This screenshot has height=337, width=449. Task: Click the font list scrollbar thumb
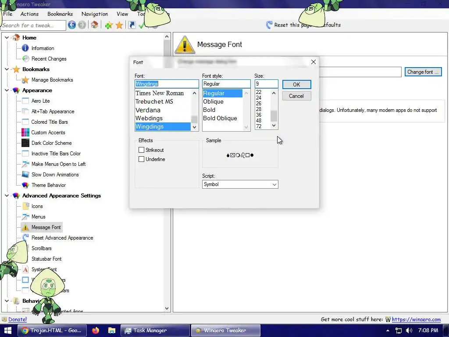[x=194, y=119]
